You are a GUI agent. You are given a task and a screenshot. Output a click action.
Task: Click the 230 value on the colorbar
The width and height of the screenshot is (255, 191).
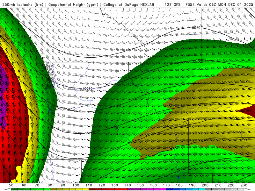(244, 185)
